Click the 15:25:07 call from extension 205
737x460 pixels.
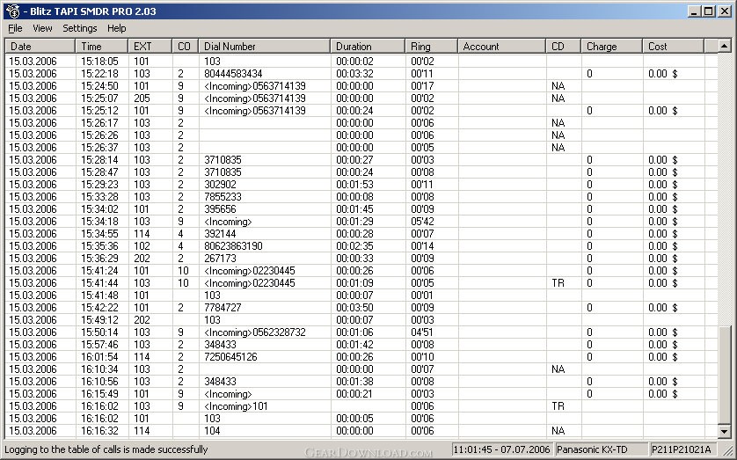pos(362,99)
